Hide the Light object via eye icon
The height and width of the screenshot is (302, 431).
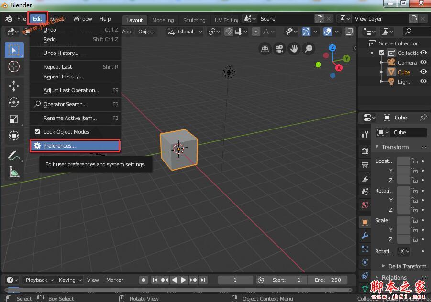coord(423,81)
